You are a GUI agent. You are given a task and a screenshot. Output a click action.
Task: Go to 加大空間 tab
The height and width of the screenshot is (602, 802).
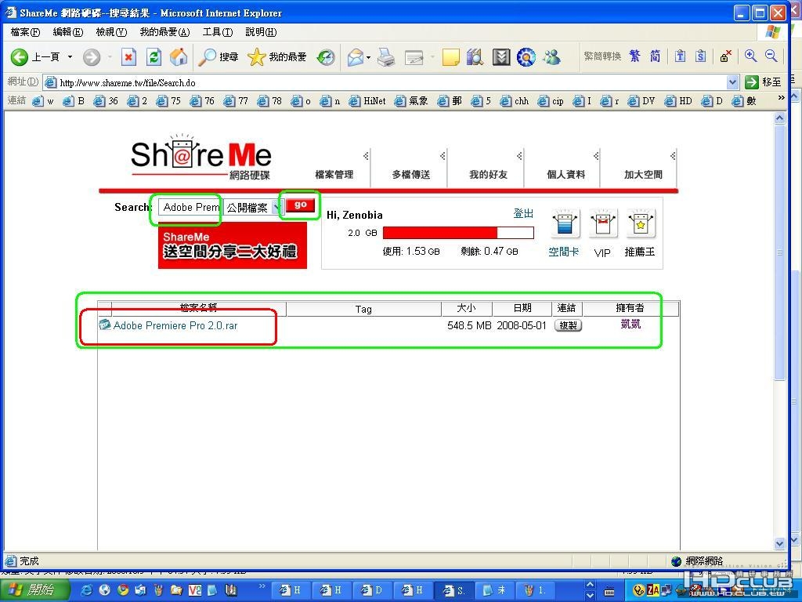643,175
